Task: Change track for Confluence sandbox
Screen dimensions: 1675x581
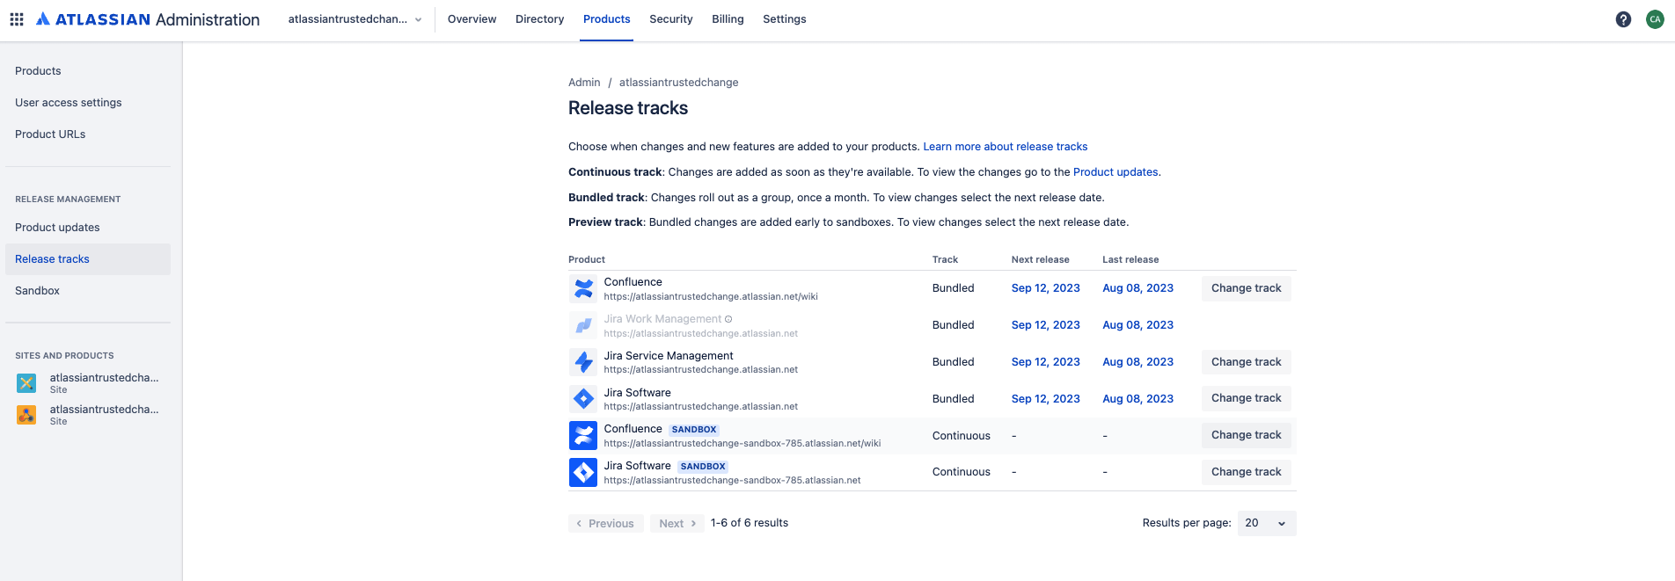Action: click(1246, 435)
